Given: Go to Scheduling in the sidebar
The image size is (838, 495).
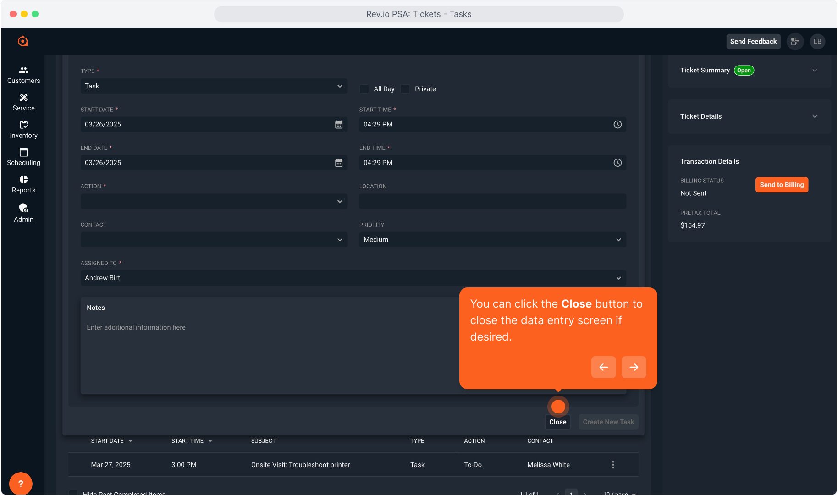Looking at the screenshot, I should (23, 157).
